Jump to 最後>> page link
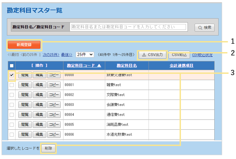 coord(67,54)
